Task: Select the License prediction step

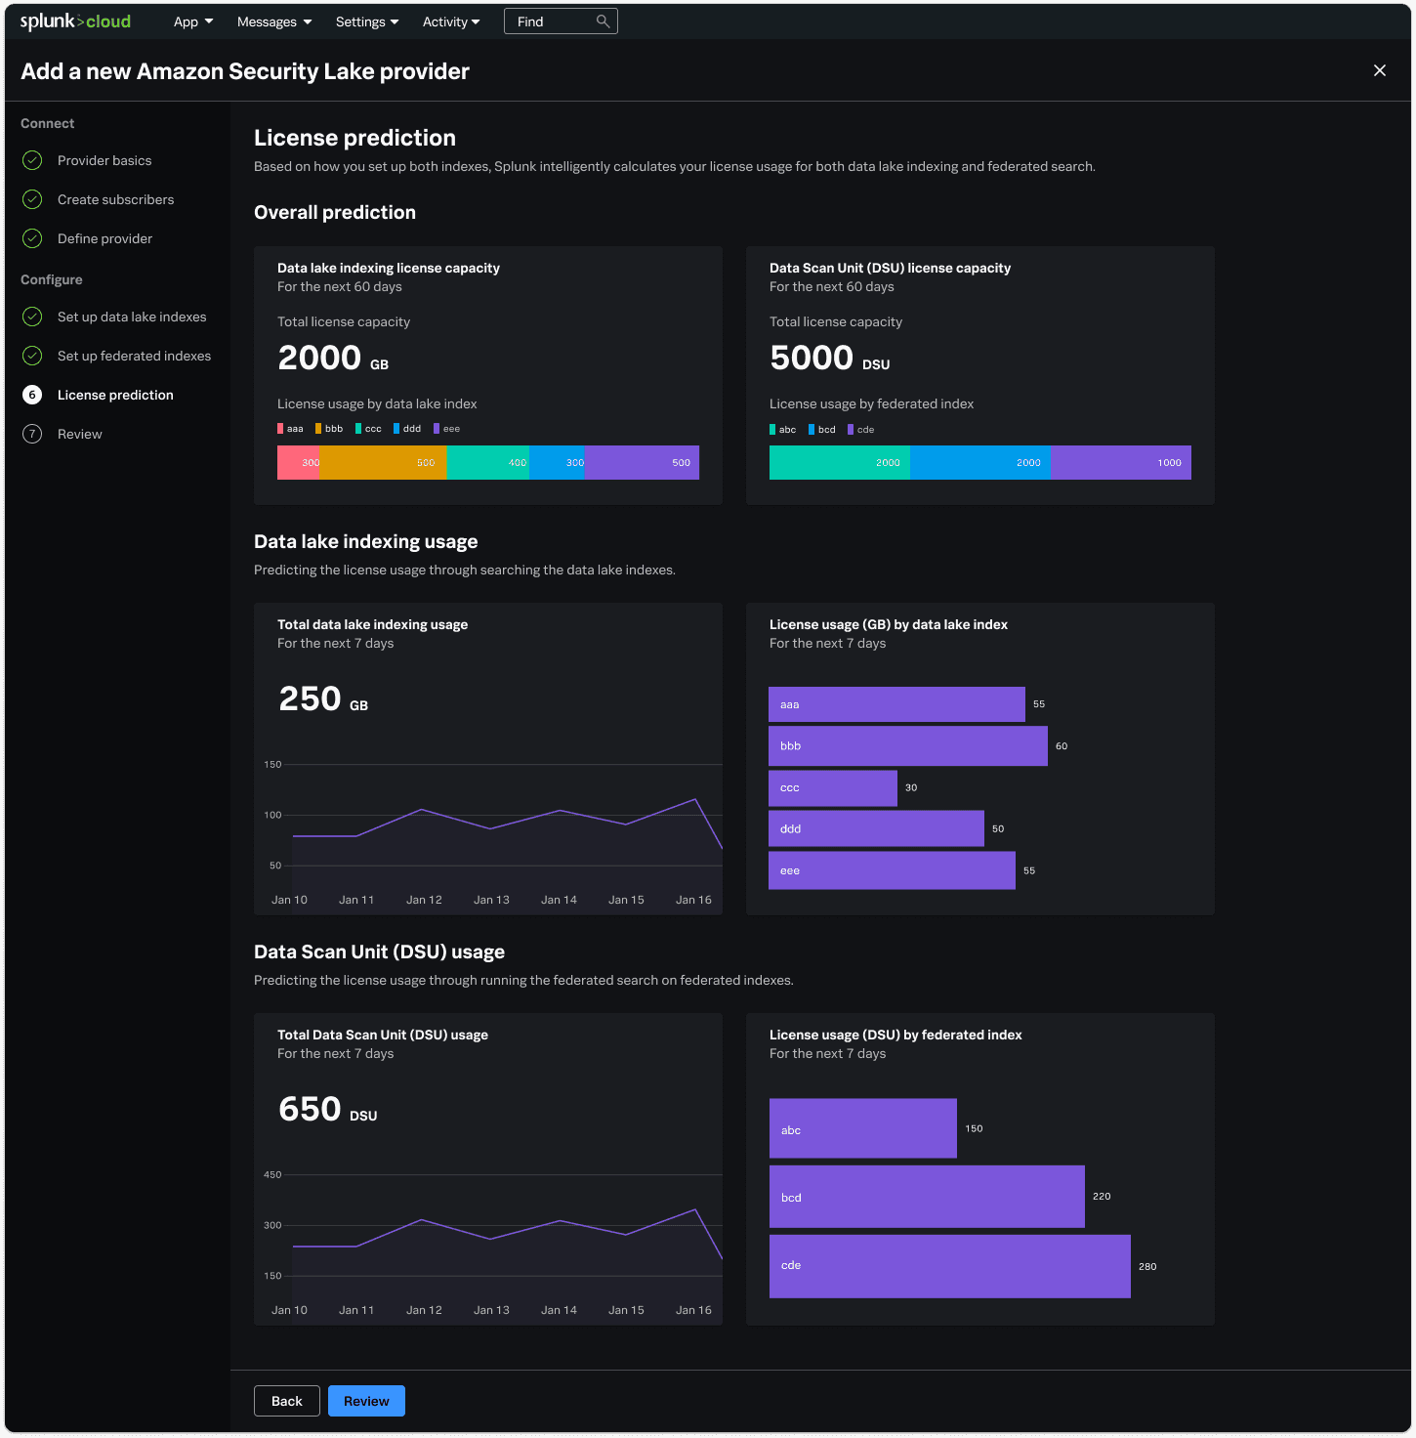Action: (115, 395)
